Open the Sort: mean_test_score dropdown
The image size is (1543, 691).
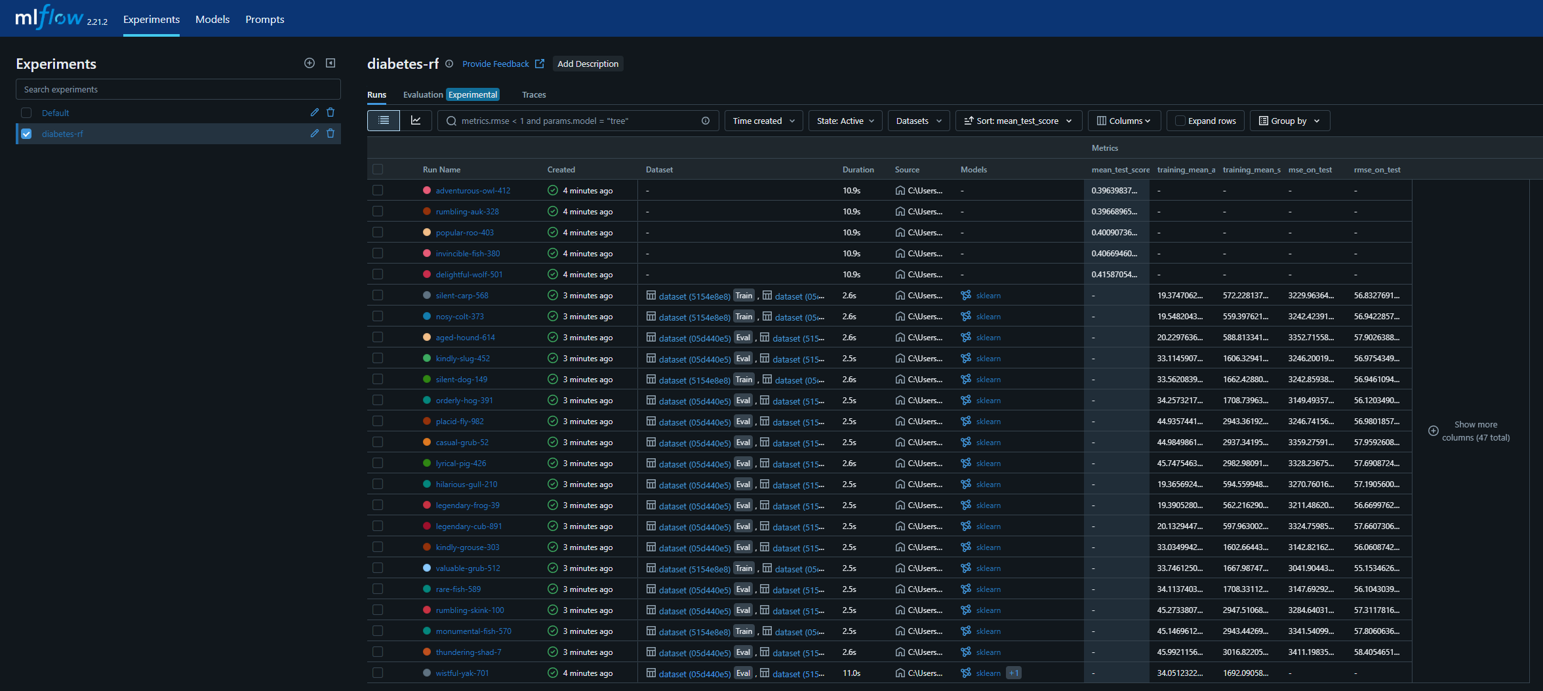(x=1018, y=121)
